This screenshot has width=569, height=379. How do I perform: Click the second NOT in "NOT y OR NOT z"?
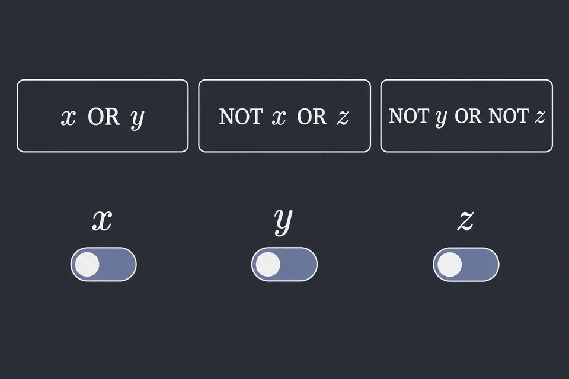(509, 116)
